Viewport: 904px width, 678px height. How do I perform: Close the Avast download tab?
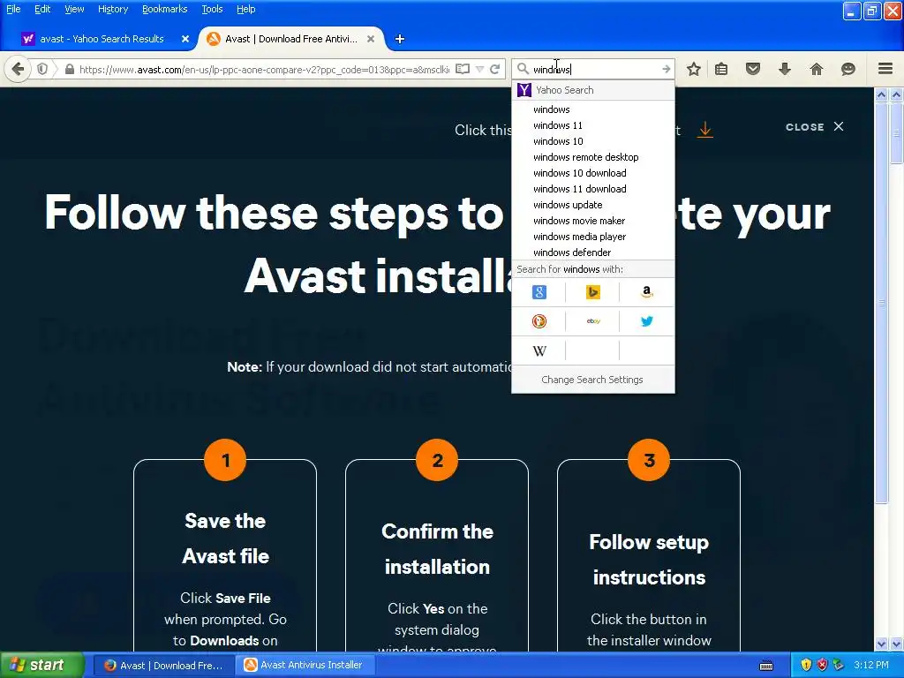[x=371, y=39]
